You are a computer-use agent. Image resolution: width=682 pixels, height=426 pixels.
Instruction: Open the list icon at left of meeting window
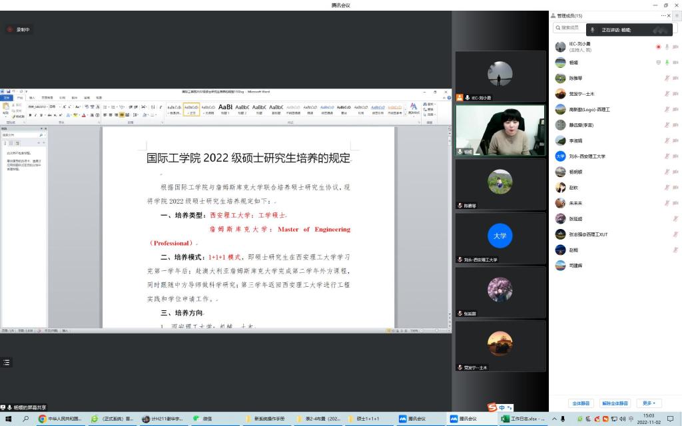coord(7,362)
